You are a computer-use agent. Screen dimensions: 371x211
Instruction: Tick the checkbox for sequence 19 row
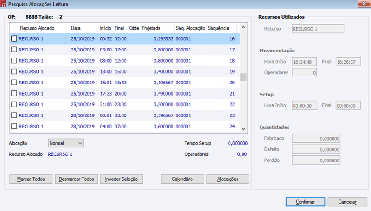(x=14, y=71)
